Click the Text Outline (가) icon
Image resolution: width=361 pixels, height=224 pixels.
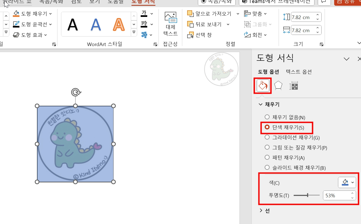[x=144, y=24]
